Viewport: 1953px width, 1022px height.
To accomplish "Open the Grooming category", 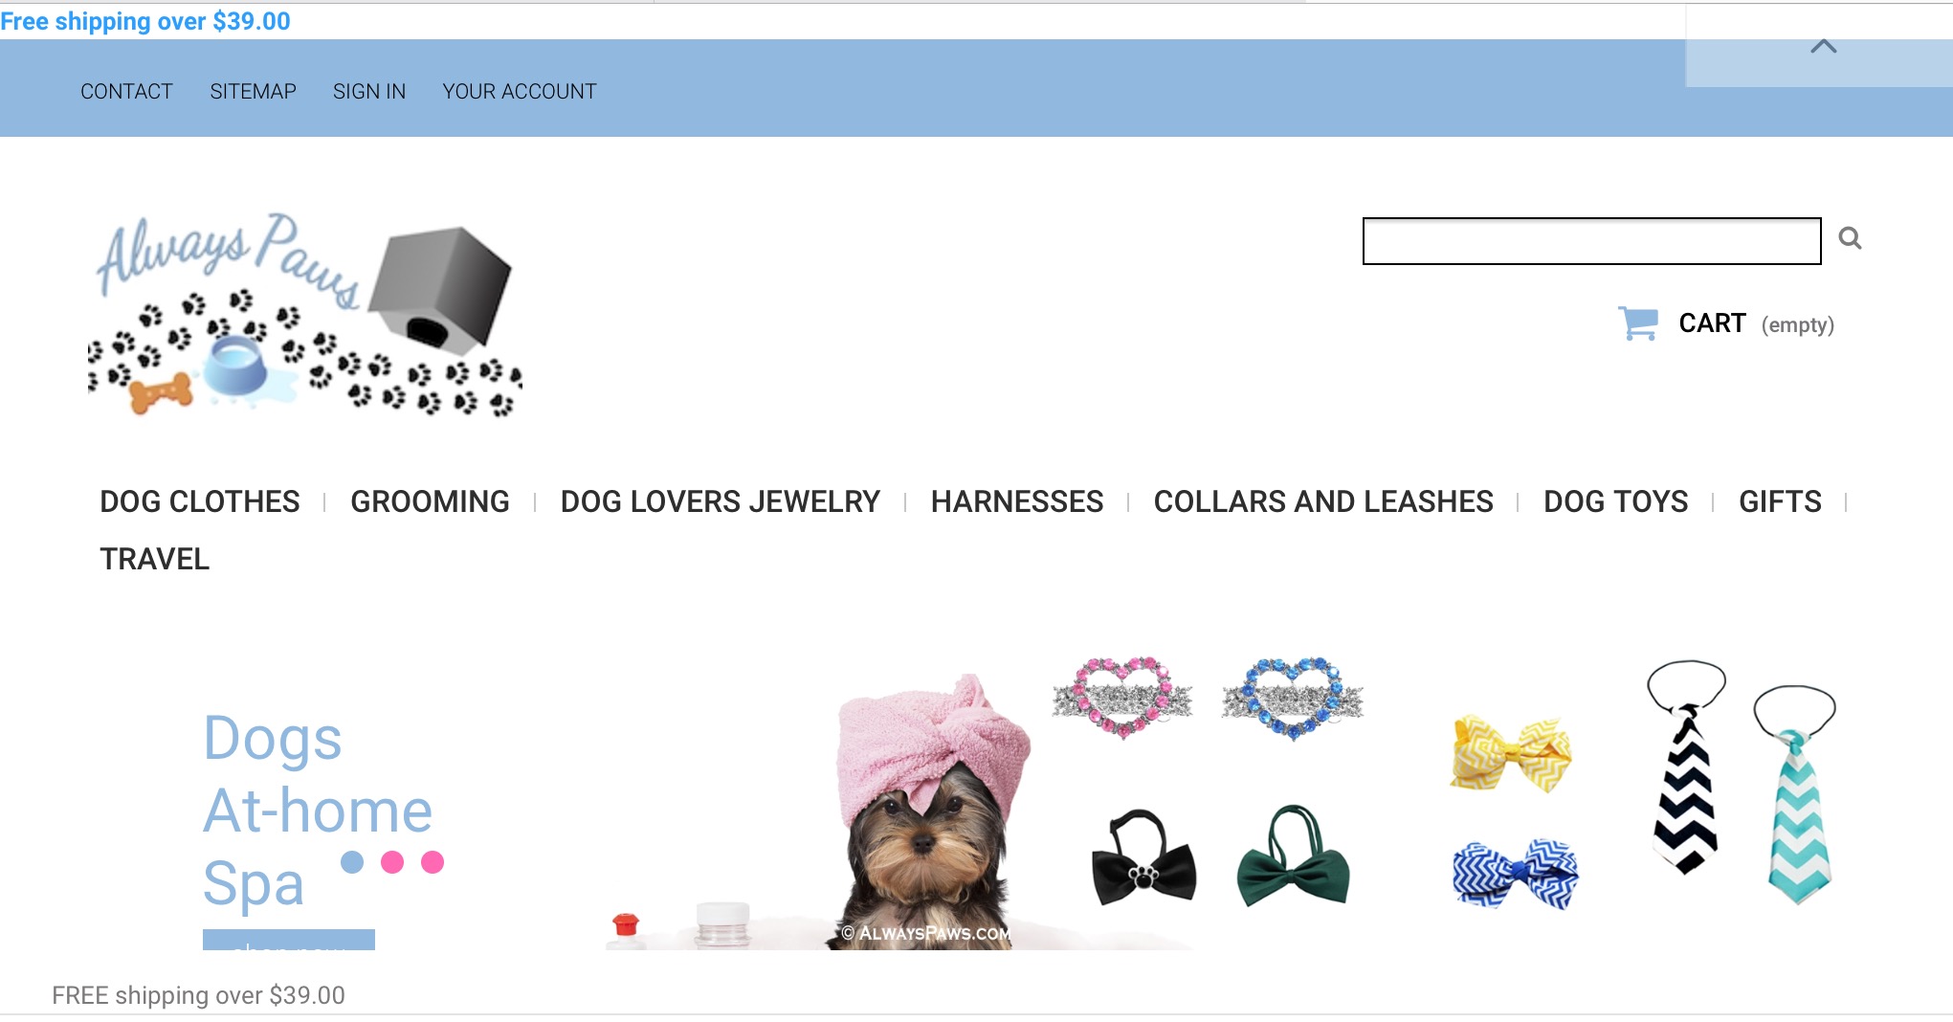I will pyautogui.click(x=430, y=501).
